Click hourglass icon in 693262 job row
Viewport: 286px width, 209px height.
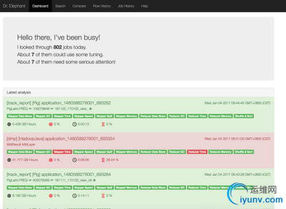point(103,124)
